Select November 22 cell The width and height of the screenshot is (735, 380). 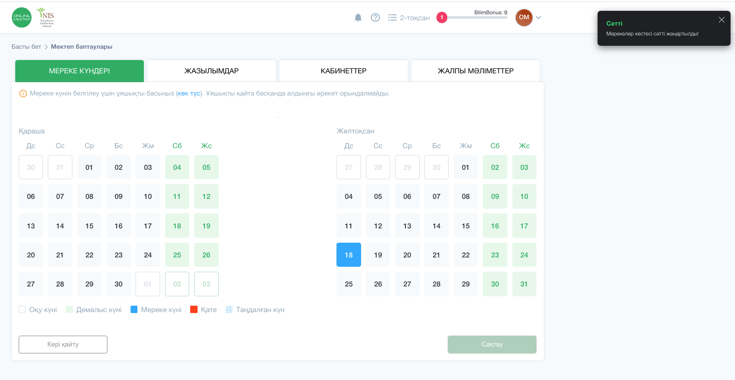coord(89,255)
